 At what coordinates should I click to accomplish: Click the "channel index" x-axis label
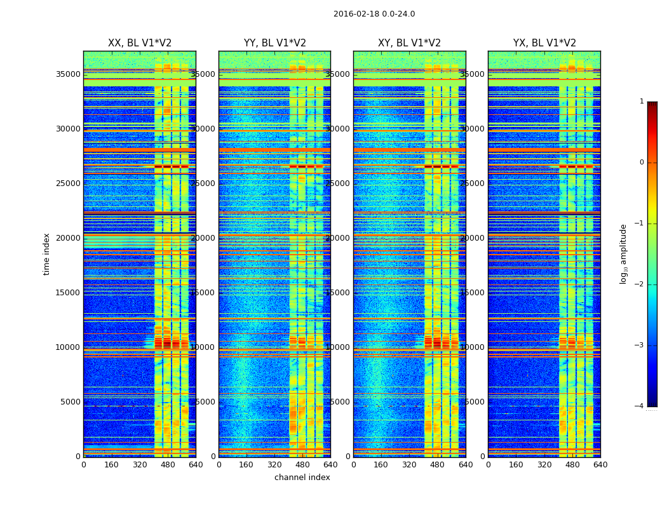click(302, 478)
